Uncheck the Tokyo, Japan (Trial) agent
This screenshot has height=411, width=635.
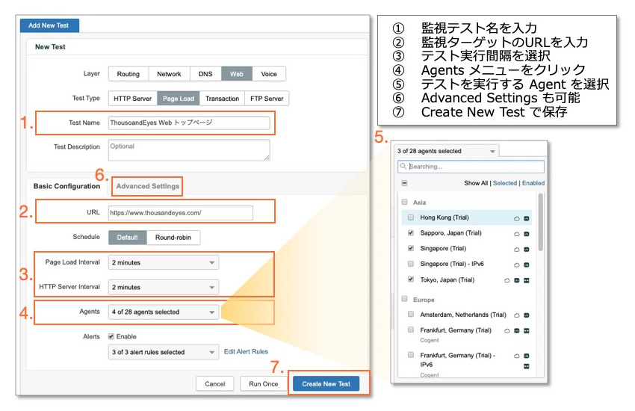[x=411, y=279]
